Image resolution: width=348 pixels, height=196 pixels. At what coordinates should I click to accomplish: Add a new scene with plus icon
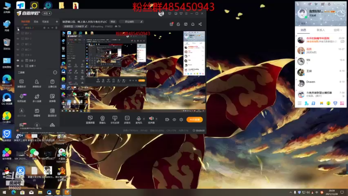tap(57, 21)
